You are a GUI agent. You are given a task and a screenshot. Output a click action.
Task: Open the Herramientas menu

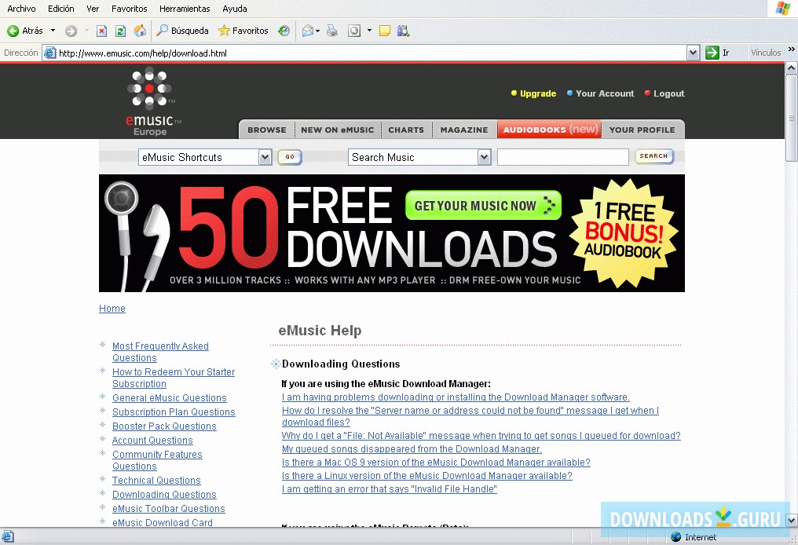coord(185,9)
